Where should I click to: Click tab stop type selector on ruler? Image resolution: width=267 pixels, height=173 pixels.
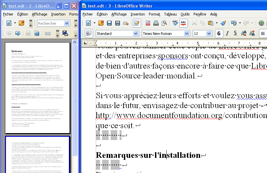pos(85,43)
